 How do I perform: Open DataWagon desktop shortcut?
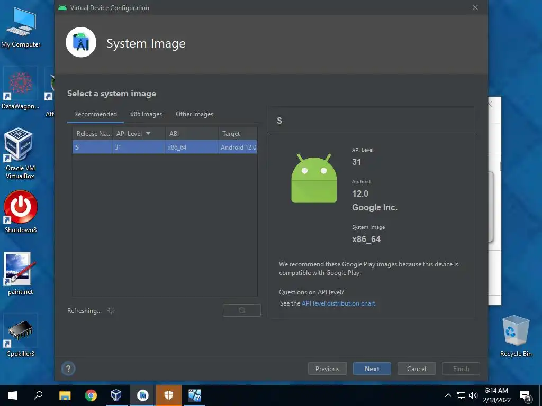(x=20, y=88)
